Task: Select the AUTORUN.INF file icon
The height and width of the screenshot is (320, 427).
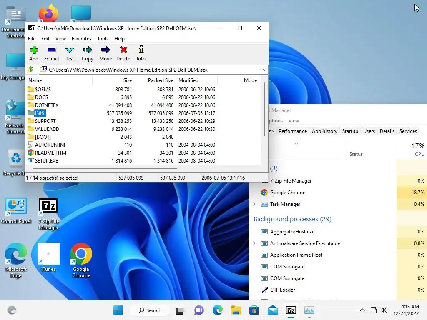Action: click(x=31, y=145)
